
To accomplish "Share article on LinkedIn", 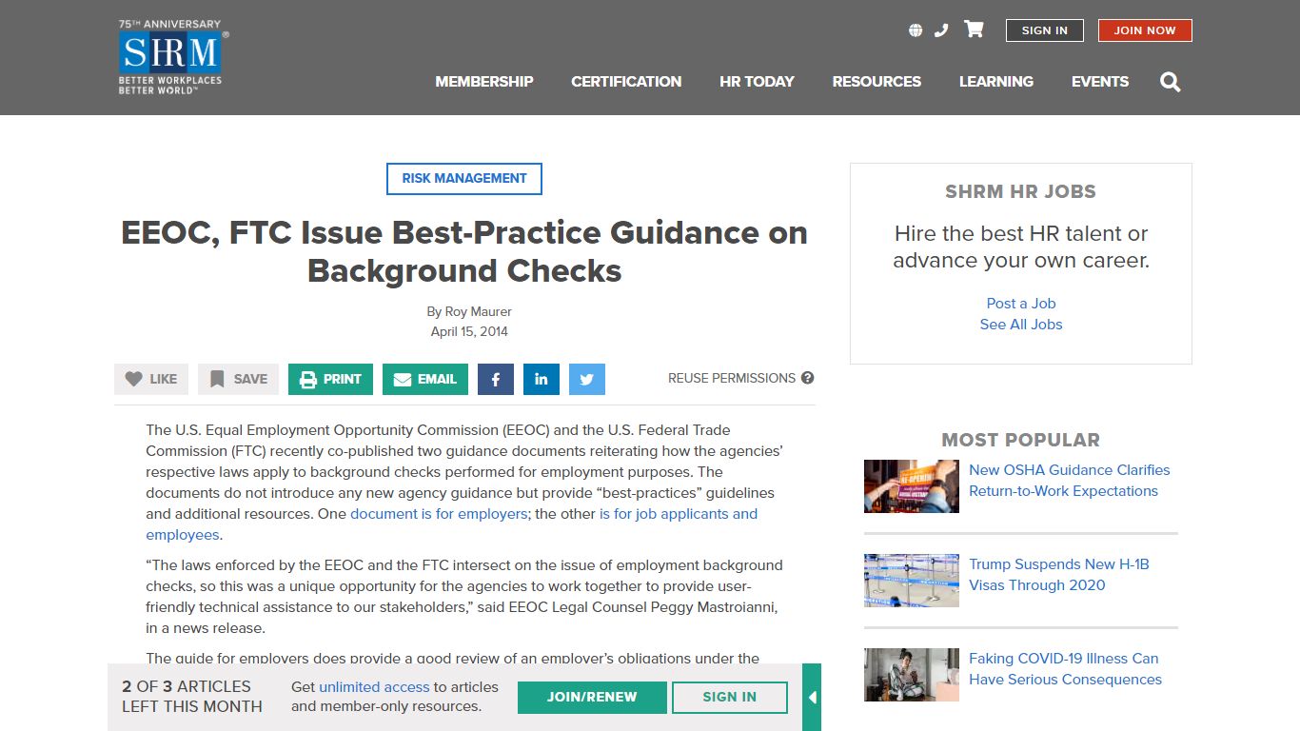I will coord(542,379).
